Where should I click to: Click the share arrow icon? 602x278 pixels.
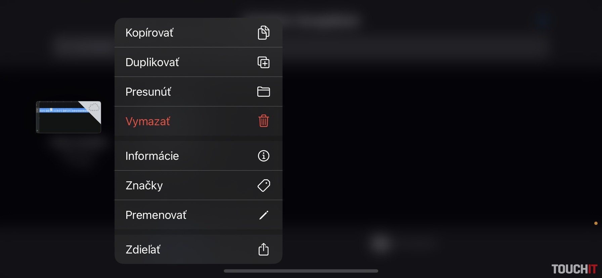click(x=264, y=249)
